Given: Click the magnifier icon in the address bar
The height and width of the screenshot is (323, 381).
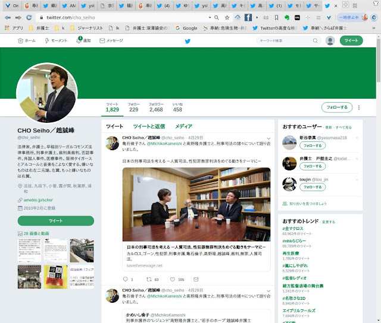Looking at the screenshot, I should pyautogui.click(x=217, y=17).
